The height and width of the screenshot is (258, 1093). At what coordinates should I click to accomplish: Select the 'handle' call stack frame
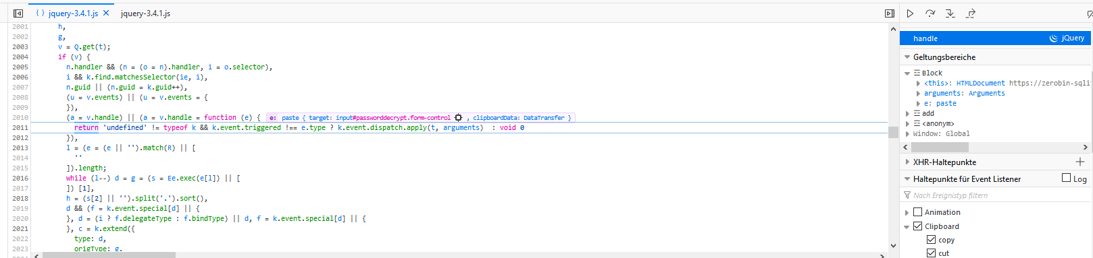pos(996,38)
